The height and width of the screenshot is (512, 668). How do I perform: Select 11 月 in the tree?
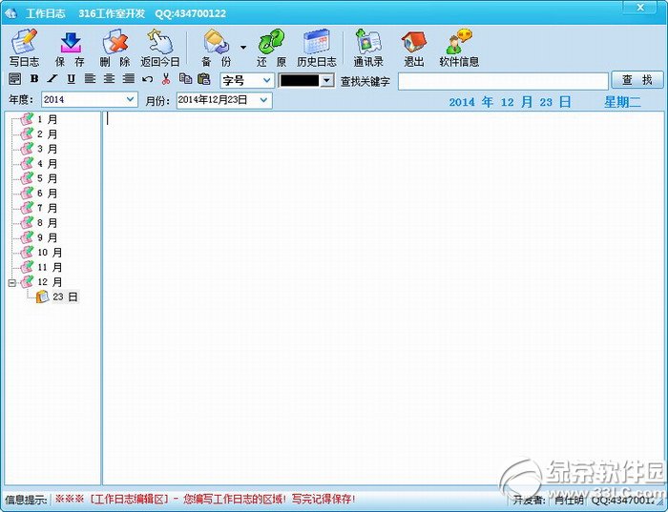click(x=42, y=267)
